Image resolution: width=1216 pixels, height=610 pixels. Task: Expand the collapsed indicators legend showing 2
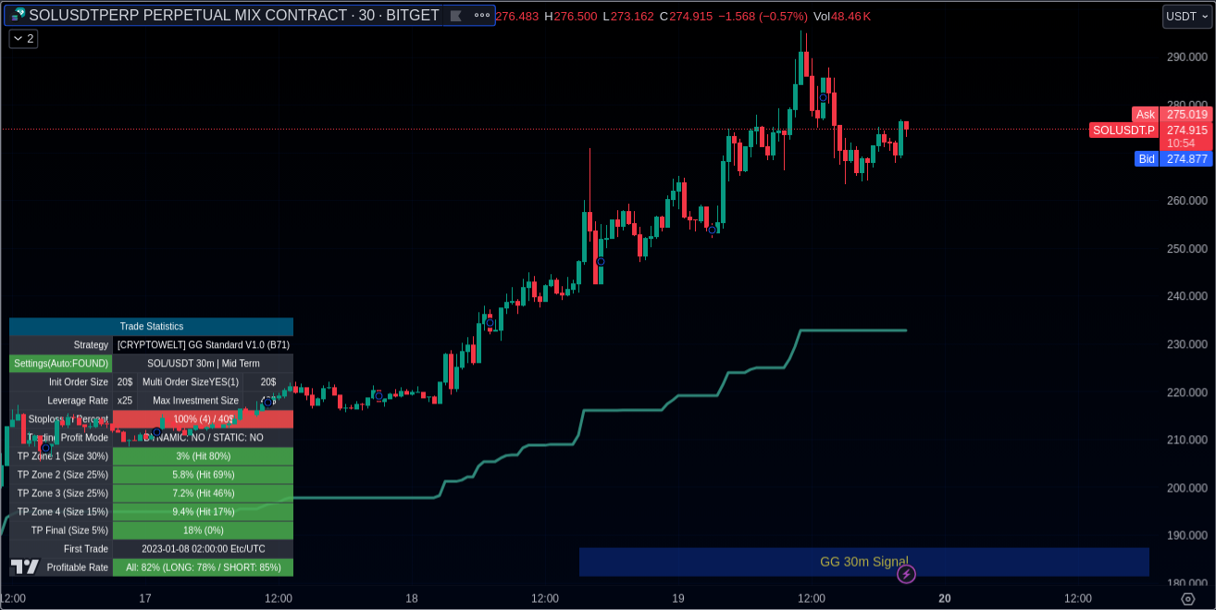point(23,39)
